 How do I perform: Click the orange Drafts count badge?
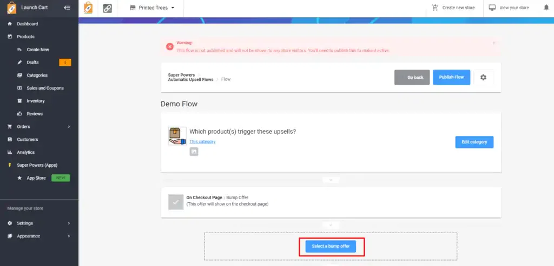pos(65,63)
